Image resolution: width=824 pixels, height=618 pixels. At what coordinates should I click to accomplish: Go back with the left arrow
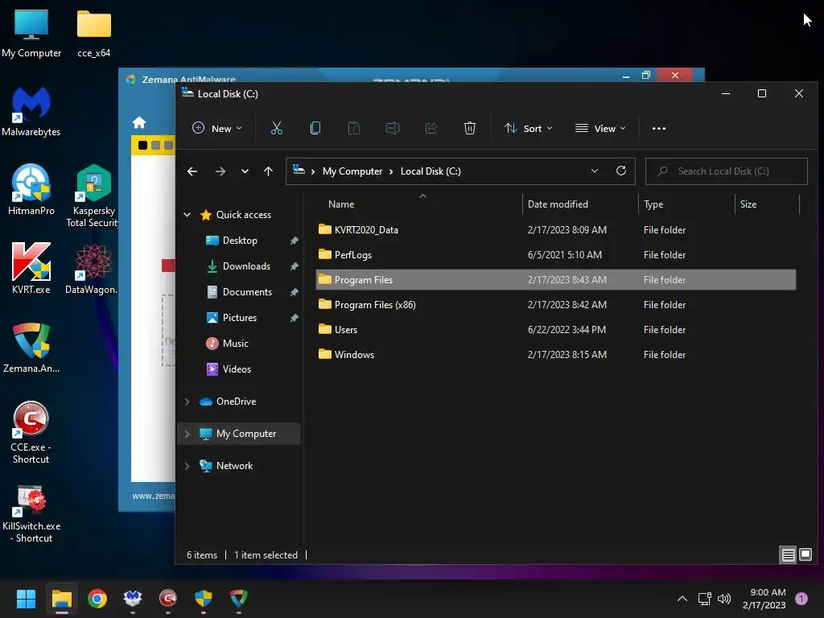(192, 171)
